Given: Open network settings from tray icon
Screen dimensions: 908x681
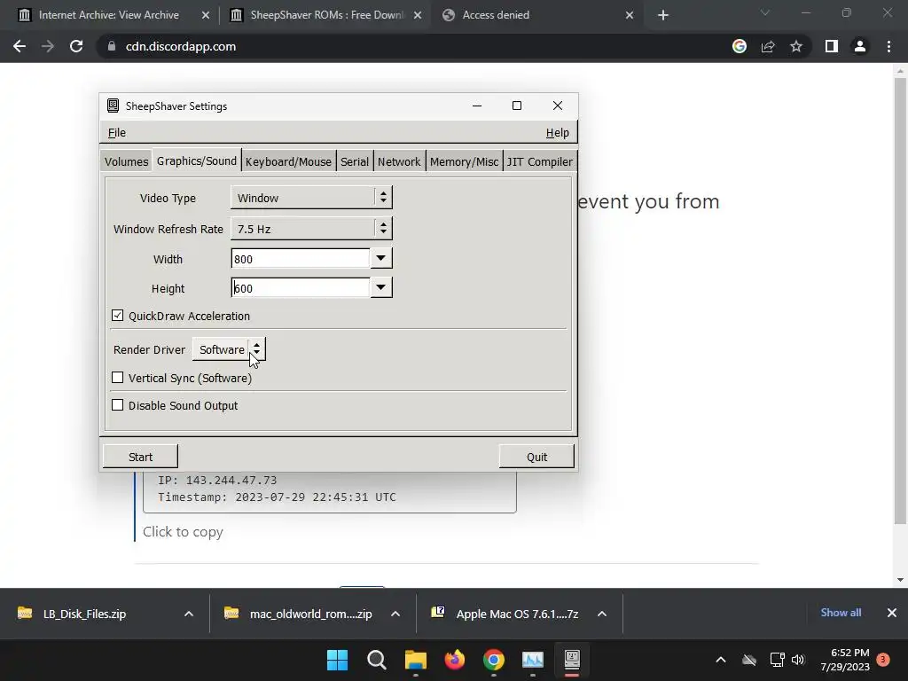Looking at the screenshot, I should [777, 660].
